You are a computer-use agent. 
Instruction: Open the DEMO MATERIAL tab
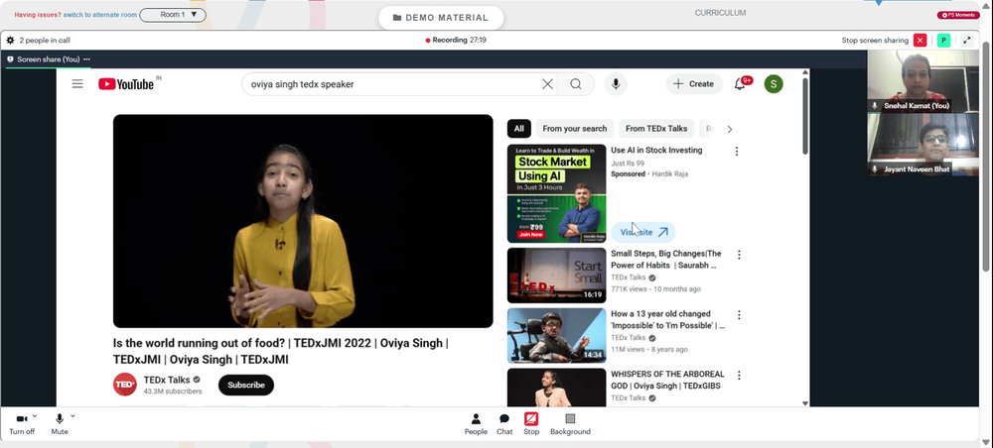[441, 18]
